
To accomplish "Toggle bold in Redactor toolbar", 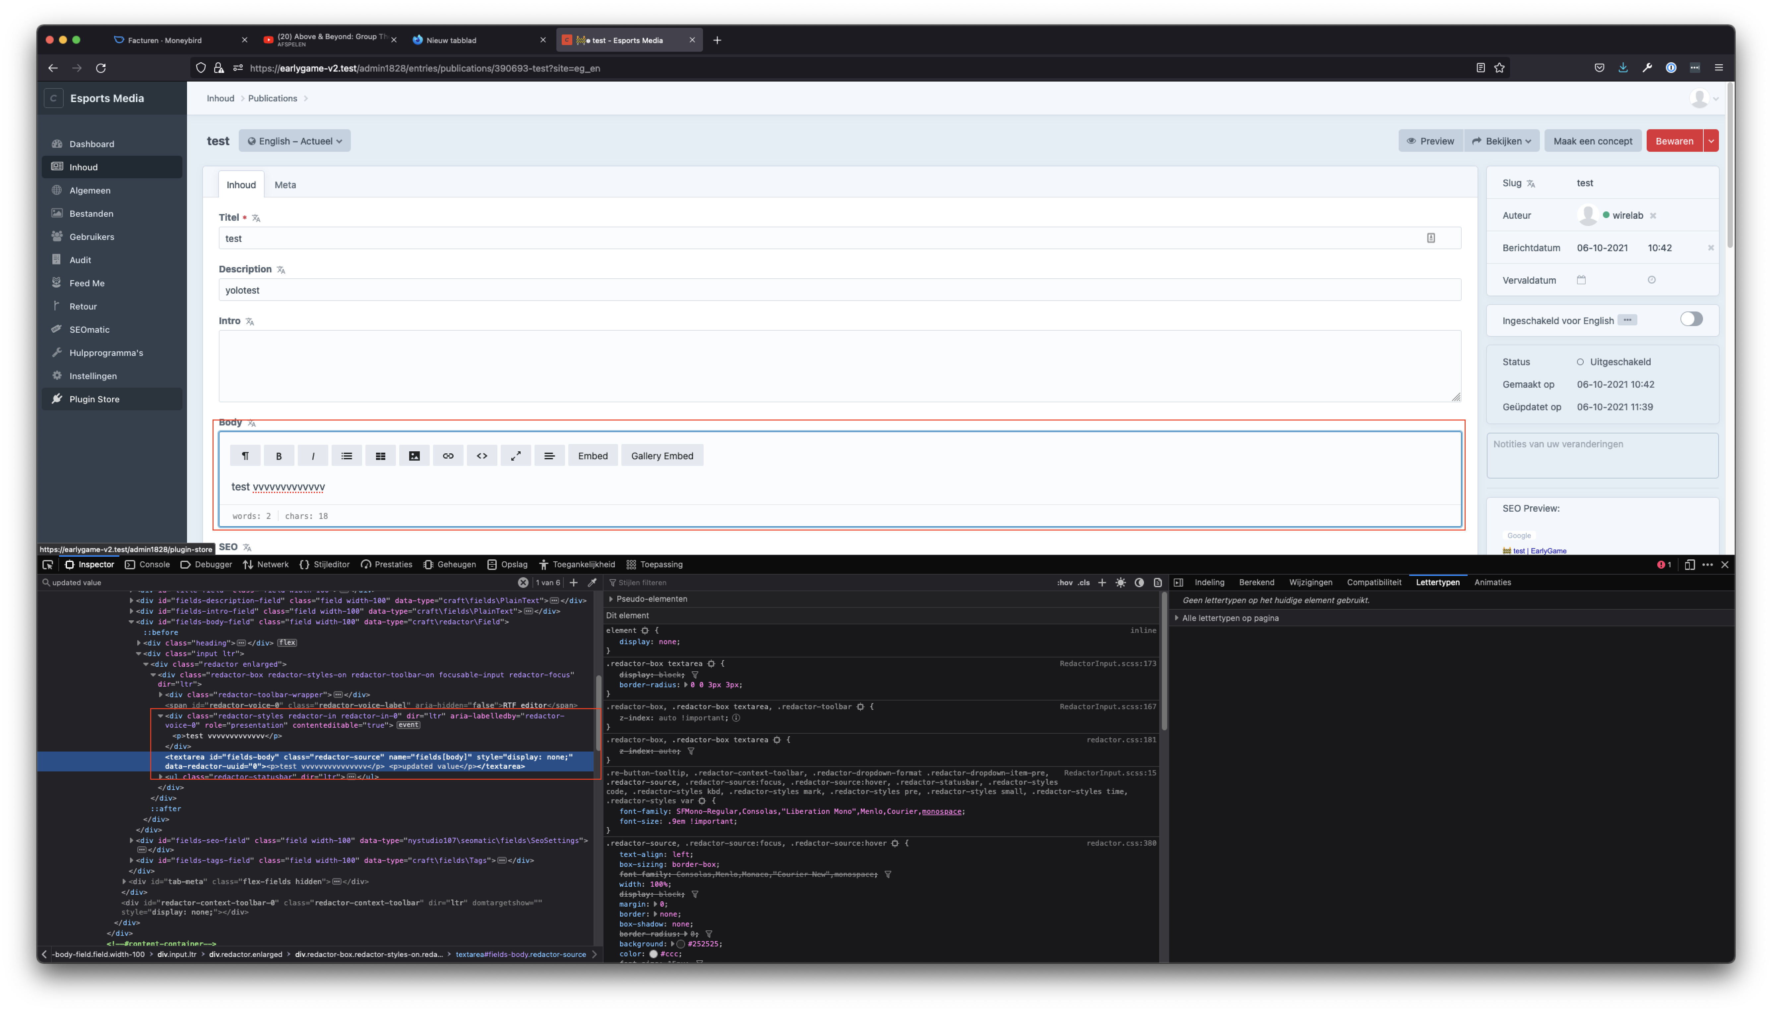I will pyautogui.click(x=279, y=456).
